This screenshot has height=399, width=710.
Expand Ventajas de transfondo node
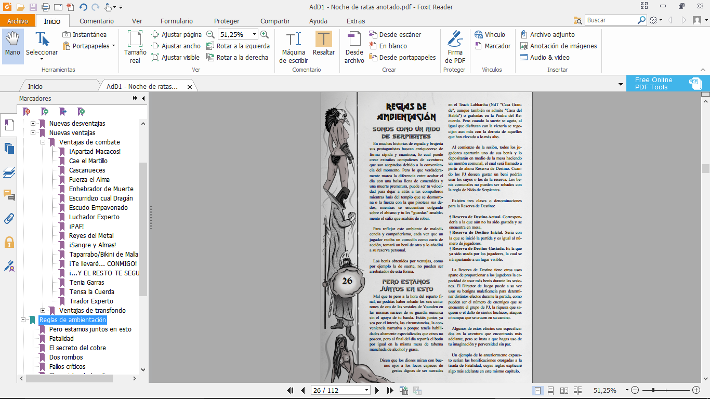43,311
